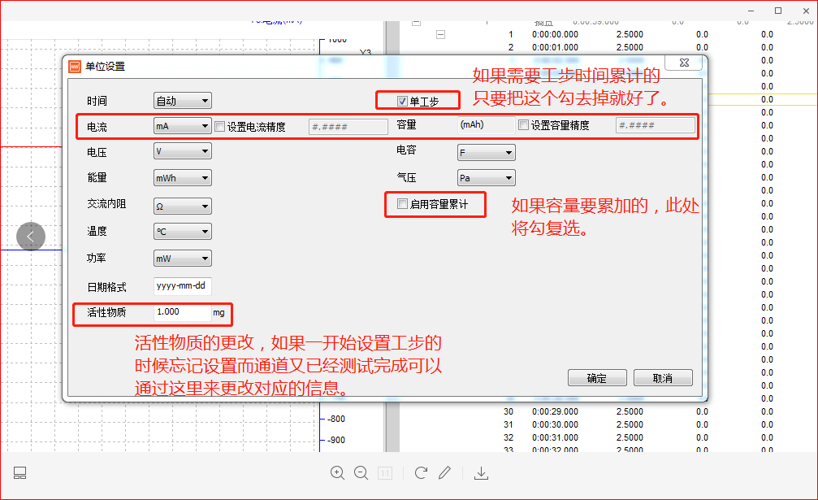Open the 交流内阻 Ω dropdown
818x500 pixels.
[183, 207]
